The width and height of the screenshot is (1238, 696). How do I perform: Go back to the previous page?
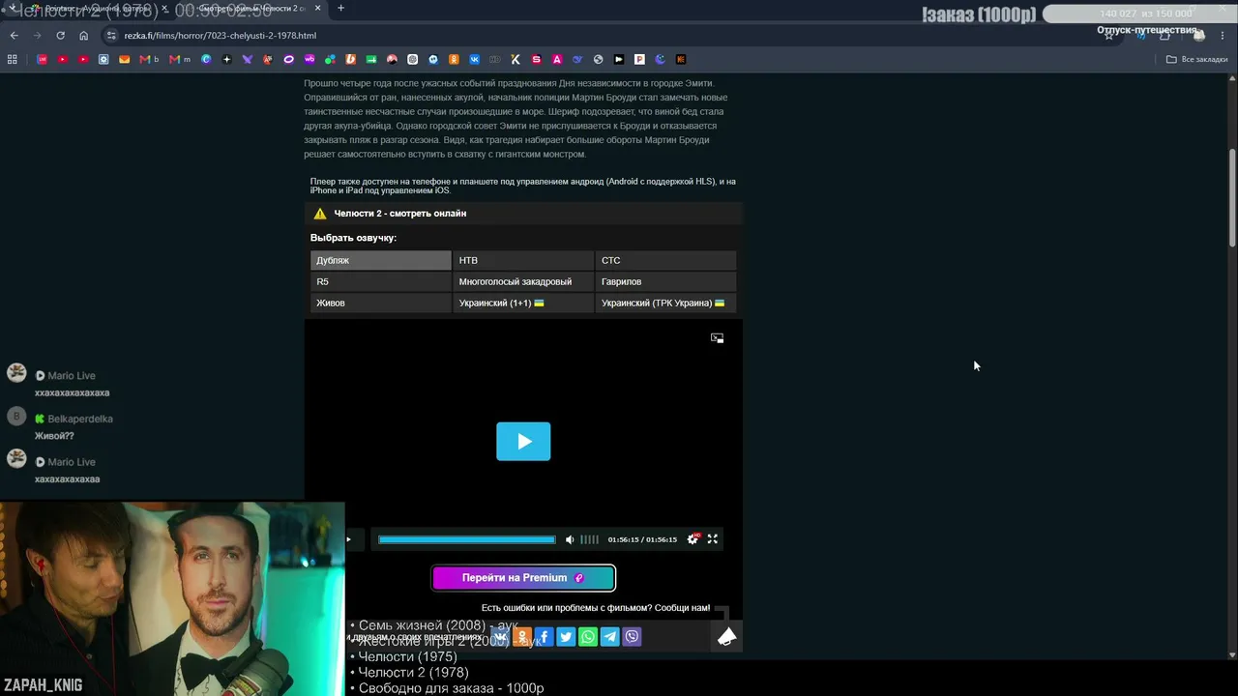(x=14, y=36)
